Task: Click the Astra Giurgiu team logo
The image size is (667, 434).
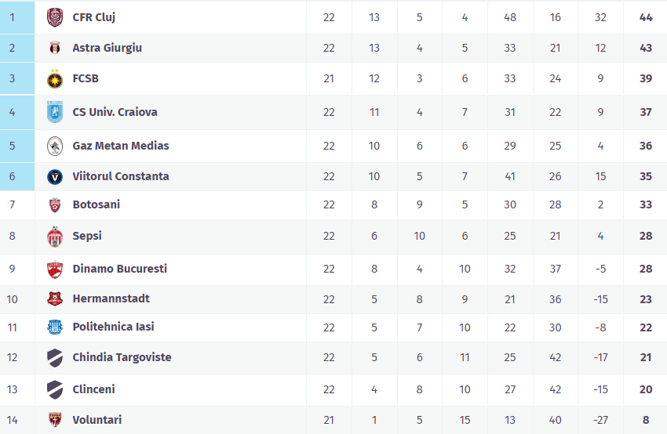Action: click(x=54, y=48)
